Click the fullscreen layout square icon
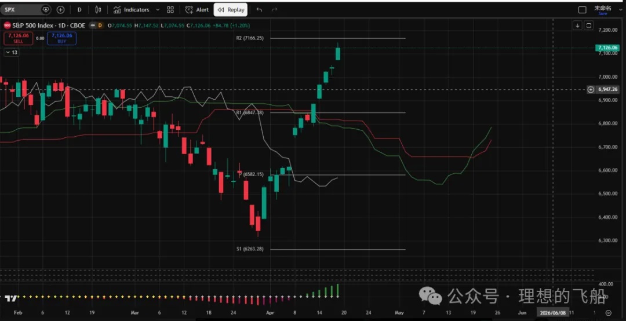The height and width of the screenshot is (321, 626). [x=583, y=10]
